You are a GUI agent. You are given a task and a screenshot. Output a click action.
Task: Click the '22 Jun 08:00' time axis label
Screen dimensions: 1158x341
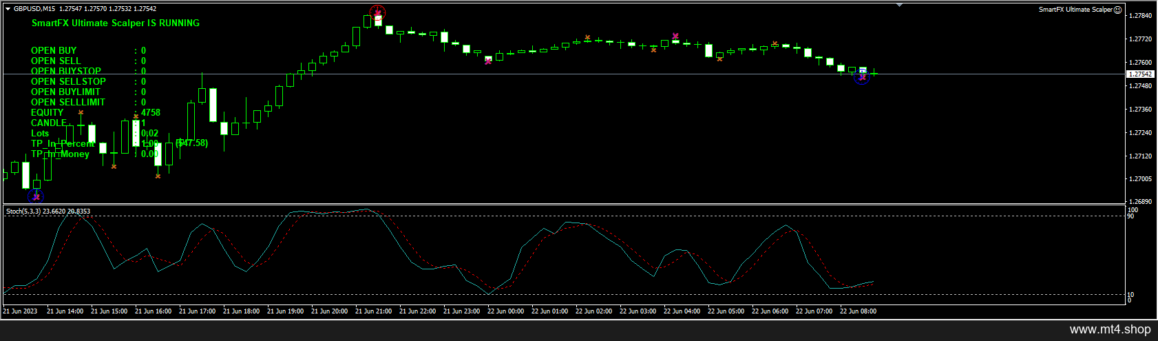pos(858,311)
